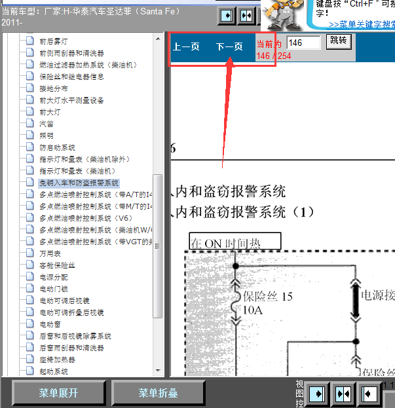This screenshot has height=408, width=395.
Task: Go to previous page with 上一页
Action: coord(186,47)
